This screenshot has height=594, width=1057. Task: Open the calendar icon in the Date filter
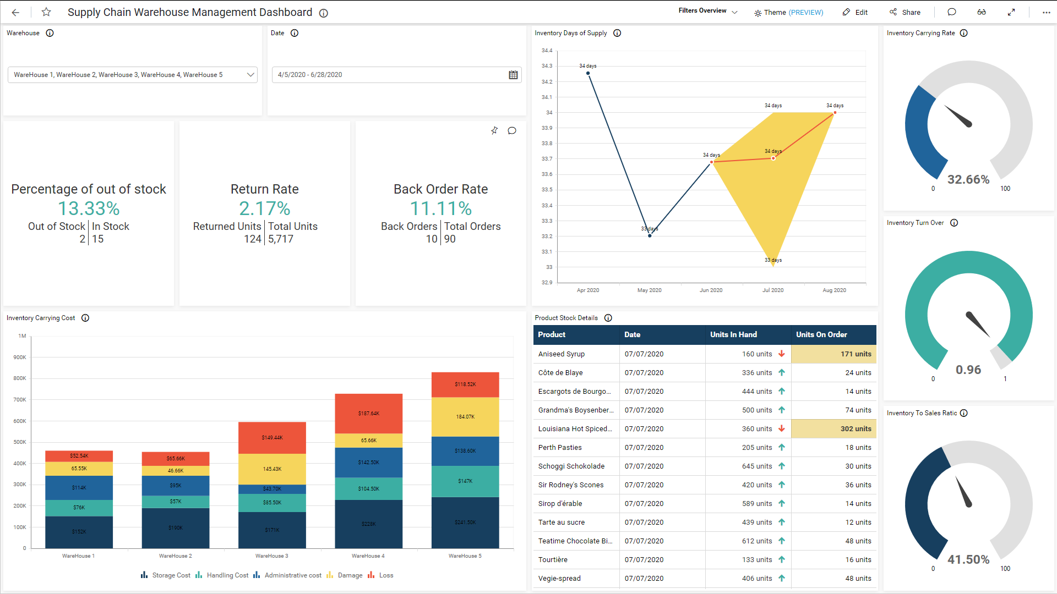[x=513, y=75]
